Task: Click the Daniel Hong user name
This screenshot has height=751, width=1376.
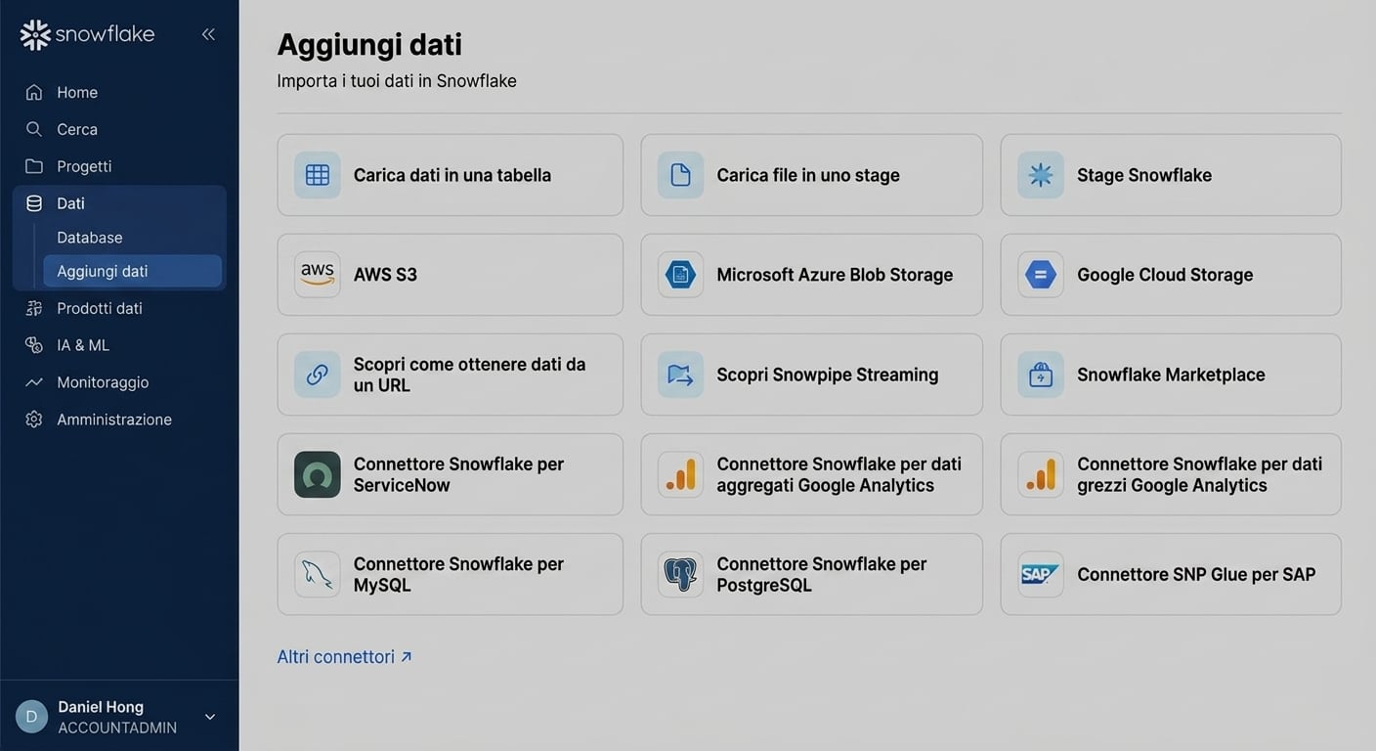Action: (x=101, y=707)
